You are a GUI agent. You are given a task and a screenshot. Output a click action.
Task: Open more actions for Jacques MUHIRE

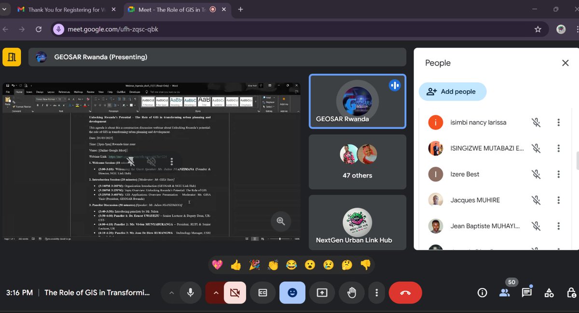click(558, 200)
